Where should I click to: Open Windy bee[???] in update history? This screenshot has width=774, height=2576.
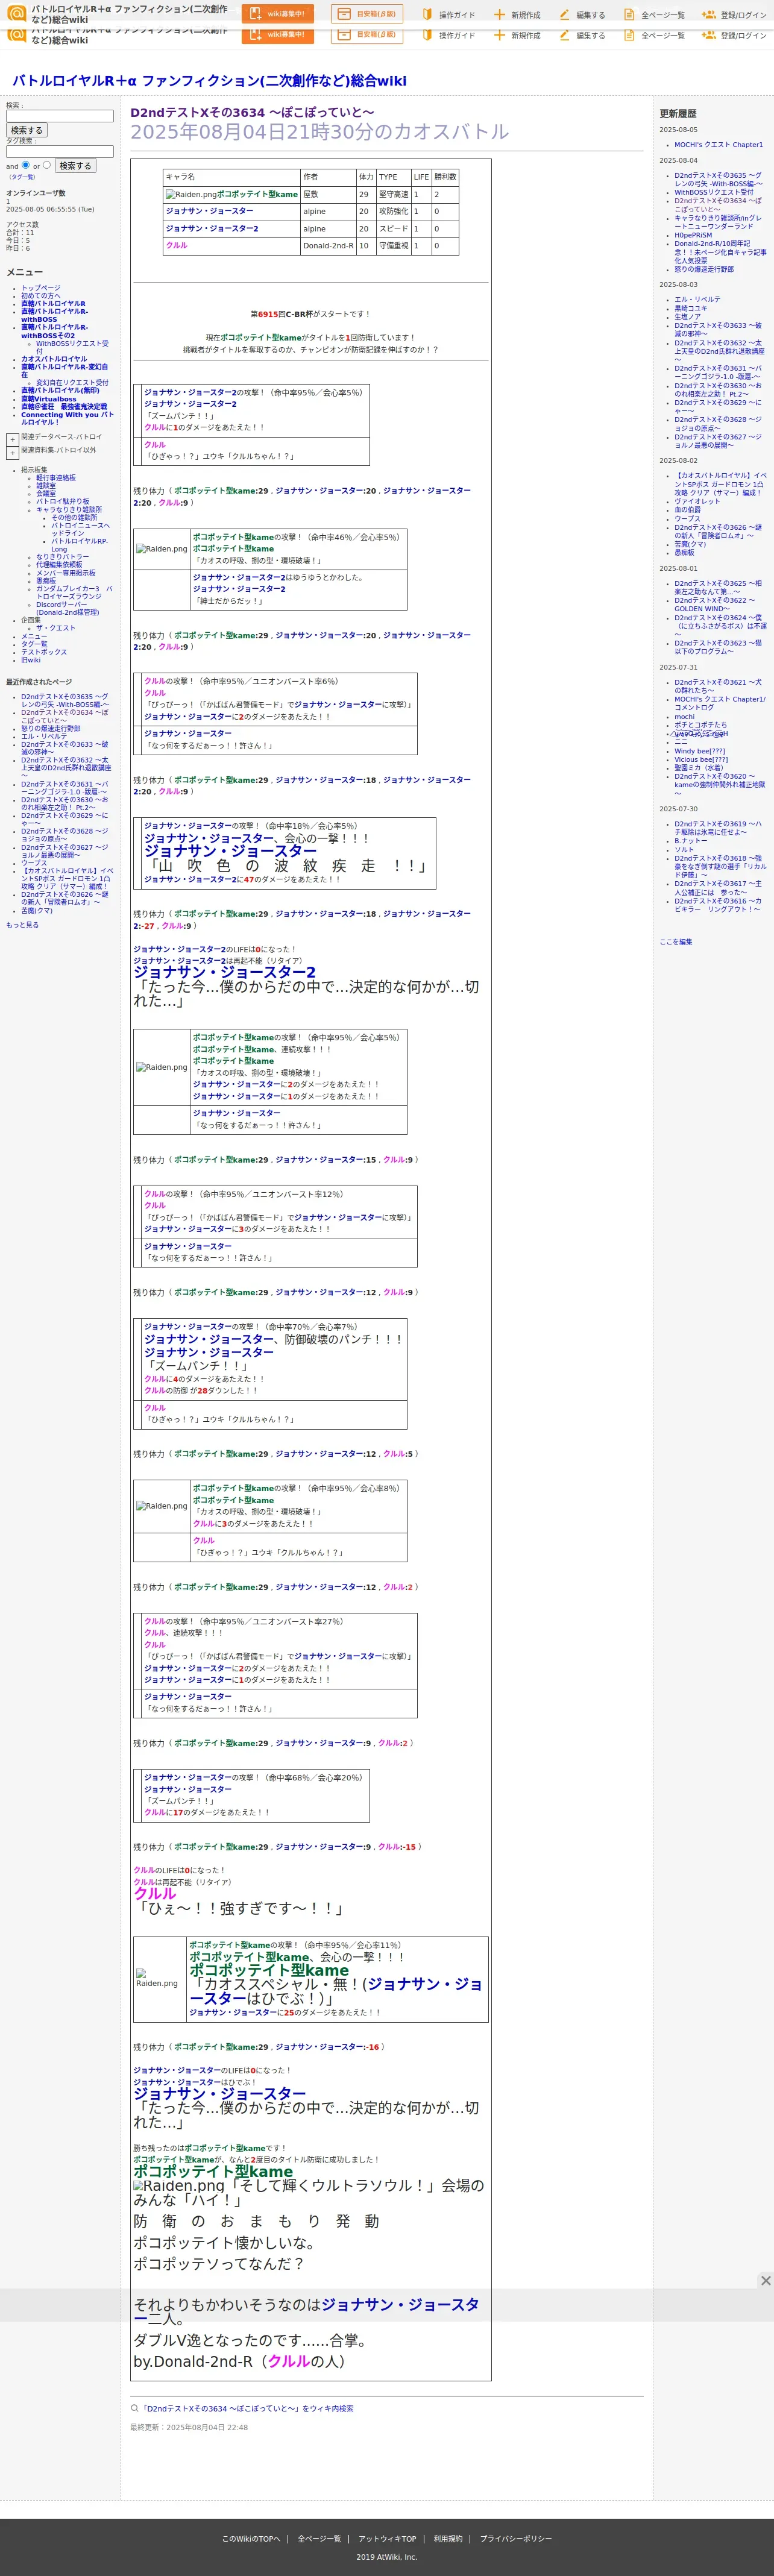(x=700, y=751)
